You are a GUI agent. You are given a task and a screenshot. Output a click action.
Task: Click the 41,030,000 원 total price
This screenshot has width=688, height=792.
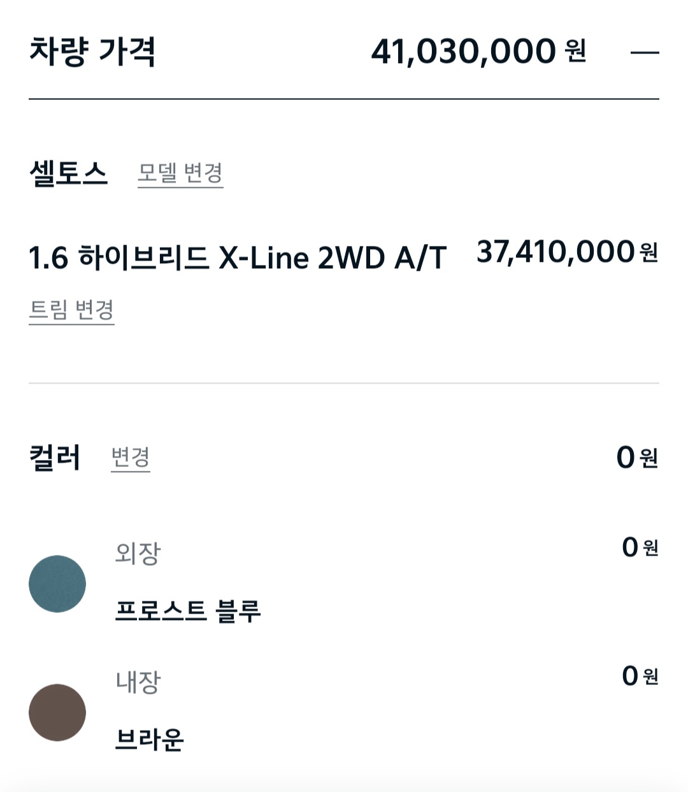coord(478,52)
